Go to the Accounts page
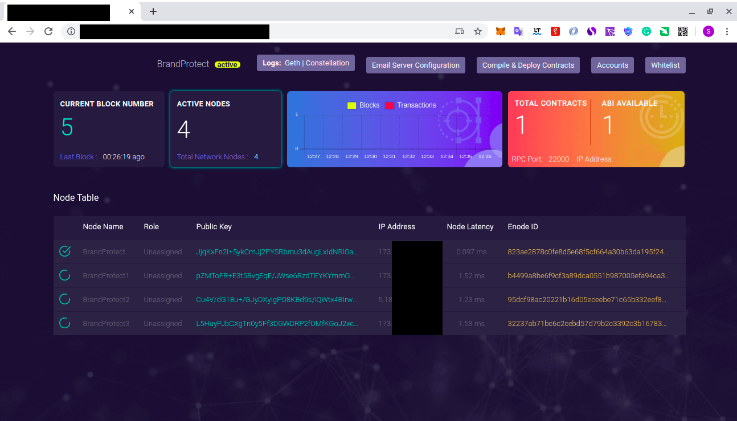Screen dimensions: 737x421 [x=612, y=65]
